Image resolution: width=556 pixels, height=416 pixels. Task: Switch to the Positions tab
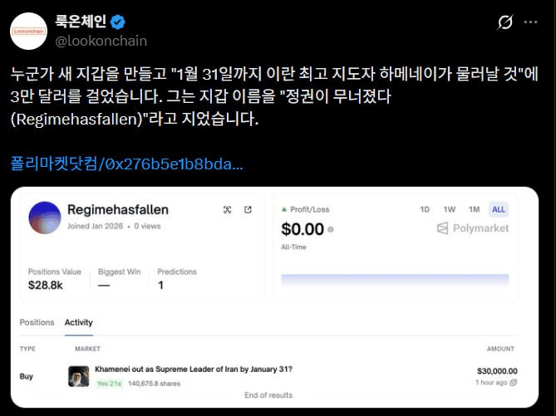[x=37, y=322]
